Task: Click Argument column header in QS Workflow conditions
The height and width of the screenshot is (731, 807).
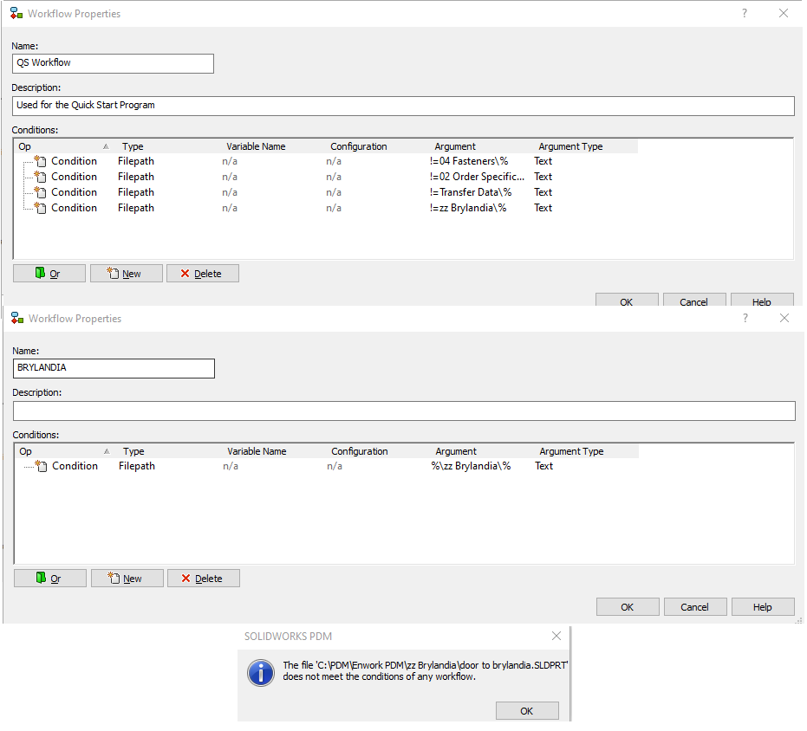Action: pyautogui.click(x=480, y=146)
